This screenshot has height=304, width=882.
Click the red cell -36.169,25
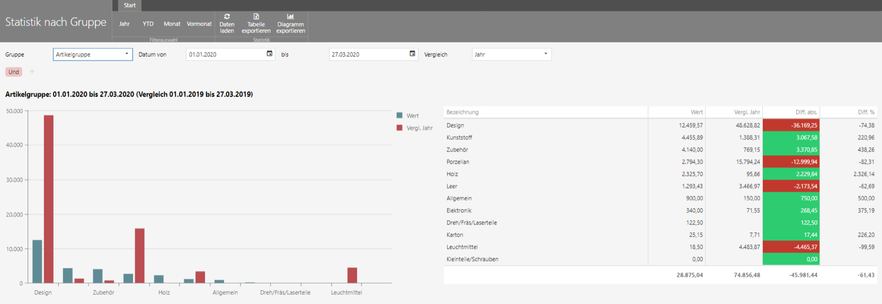(x=791, y=126)
